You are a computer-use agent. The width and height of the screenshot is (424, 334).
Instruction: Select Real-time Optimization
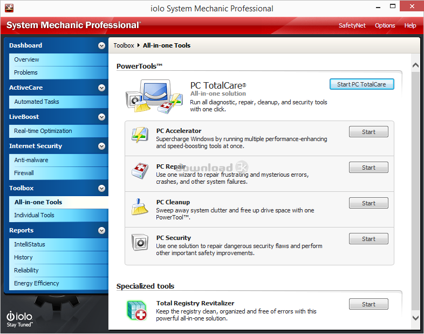[x=59, y=131]
